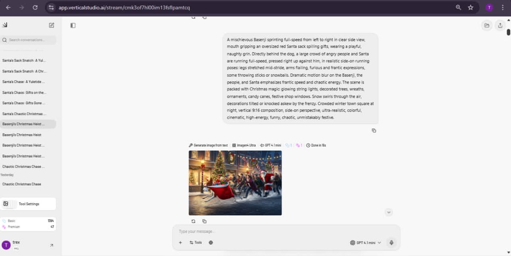View site information icon in address bar

click(52, 7)
